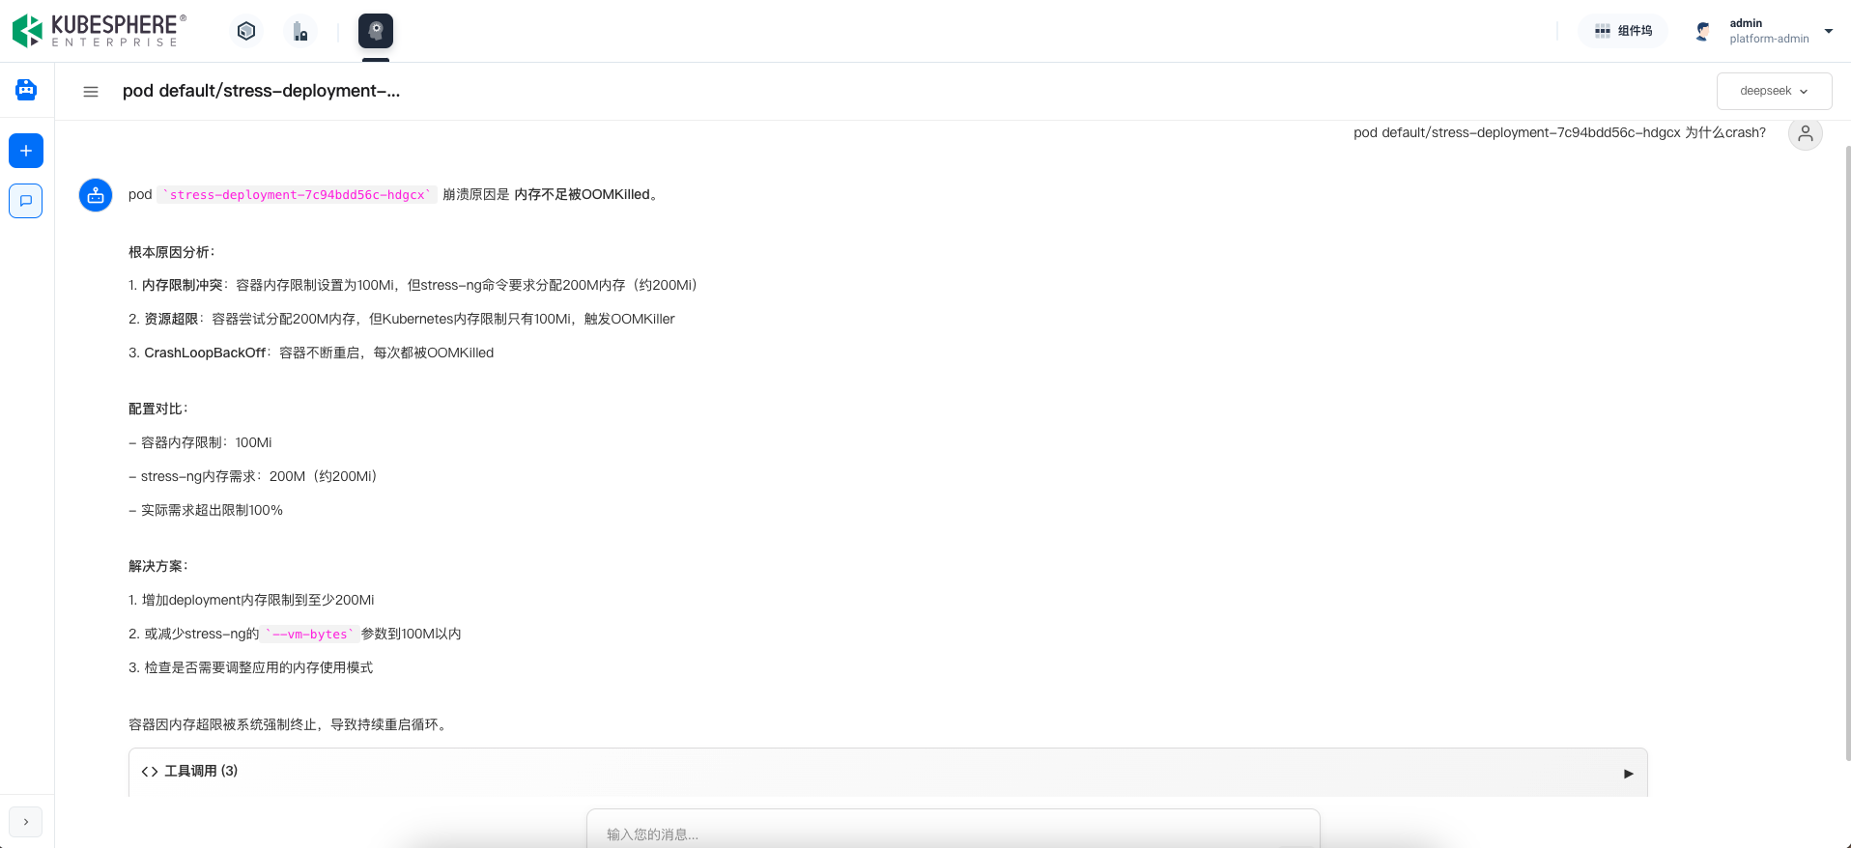Viewport: 1851px width, 848px height.
Task: Click the admin profile picture
Action: click(1702, 31)
